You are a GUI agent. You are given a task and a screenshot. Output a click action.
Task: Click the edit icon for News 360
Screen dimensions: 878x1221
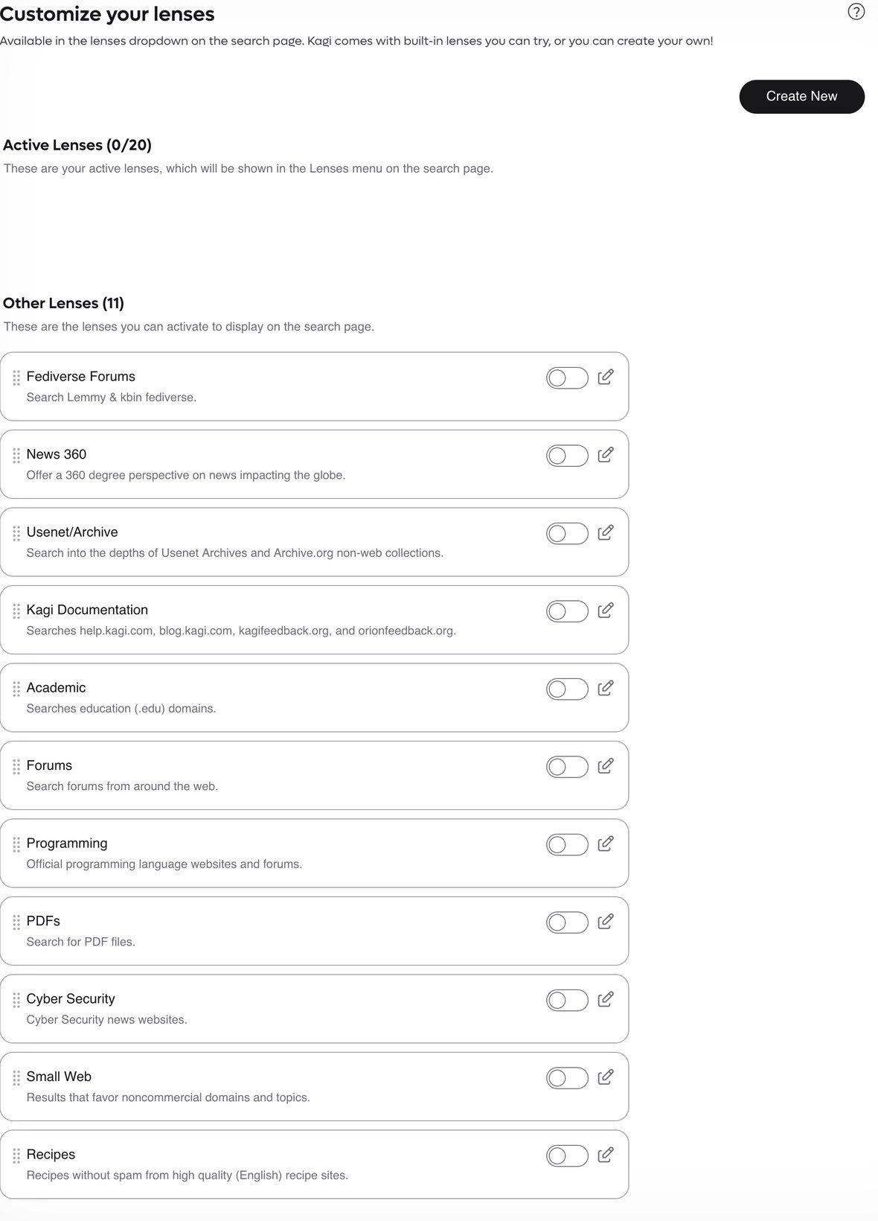tap(606, 455)
